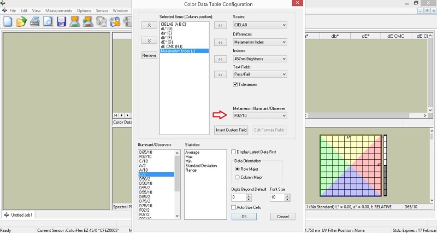437x233 pixels.
Task: Open the Sensor menu
Action: coord(102,10)
